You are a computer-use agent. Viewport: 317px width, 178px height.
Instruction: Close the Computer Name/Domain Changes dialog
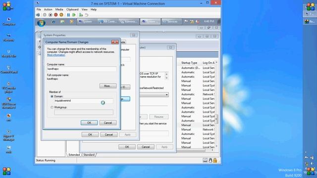click(x=115, y=42)
